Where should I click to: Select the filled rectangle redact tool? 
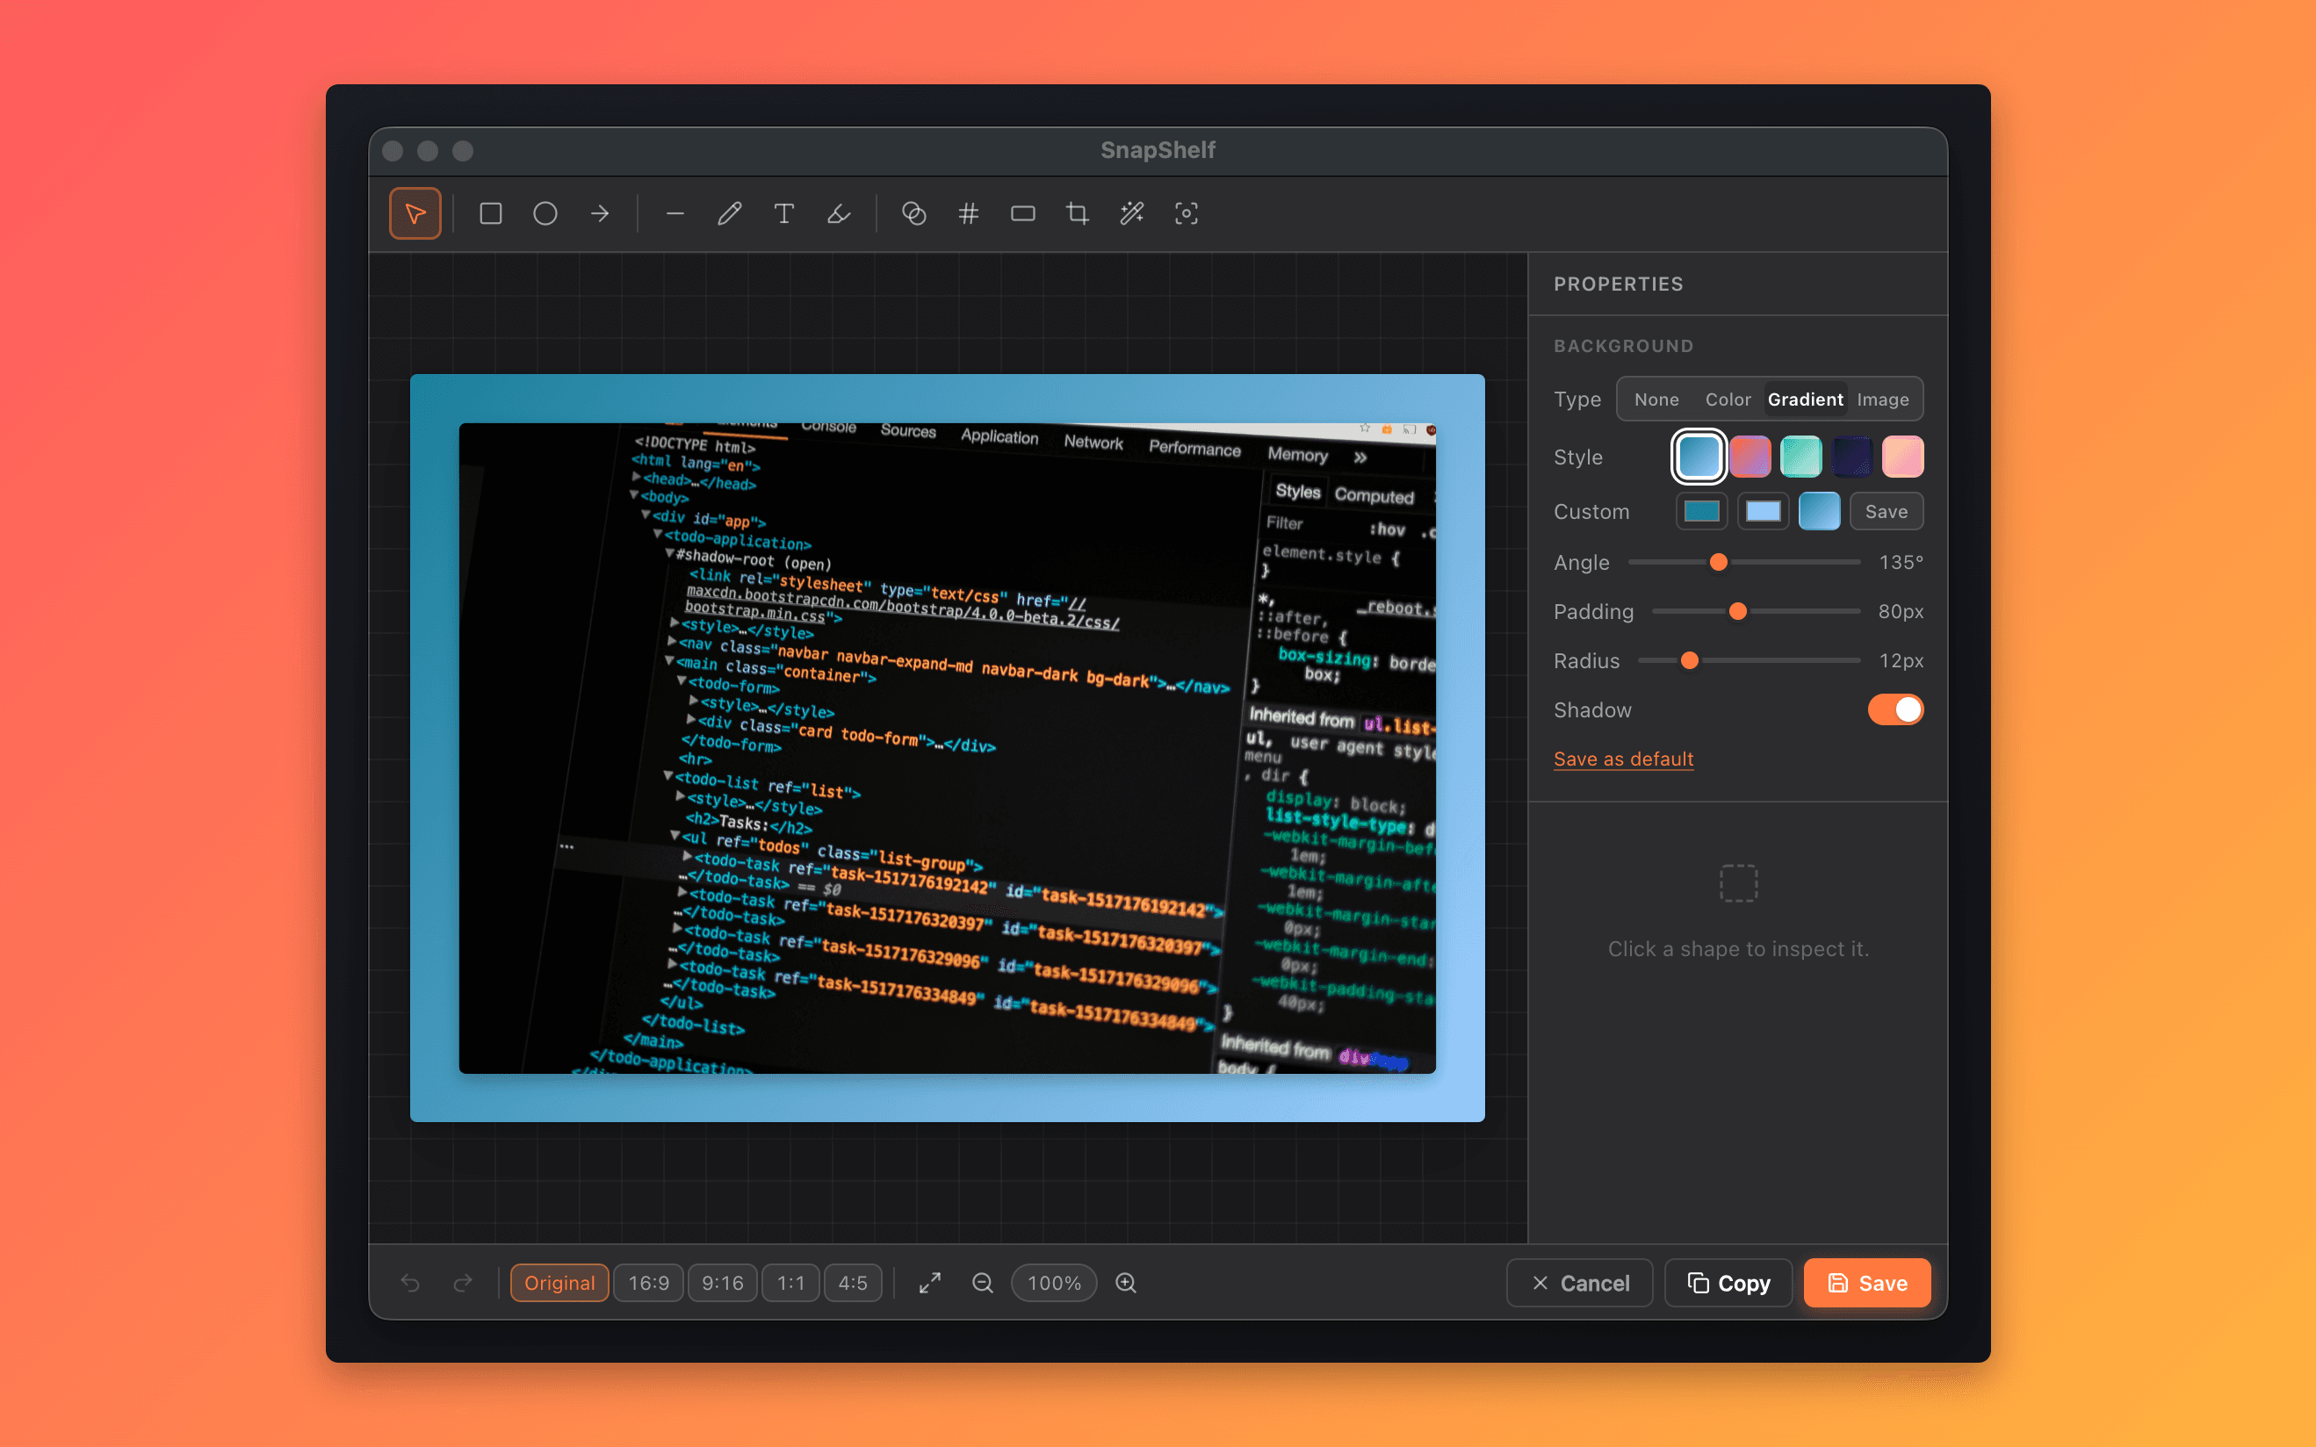click(x=1023, y=213)
